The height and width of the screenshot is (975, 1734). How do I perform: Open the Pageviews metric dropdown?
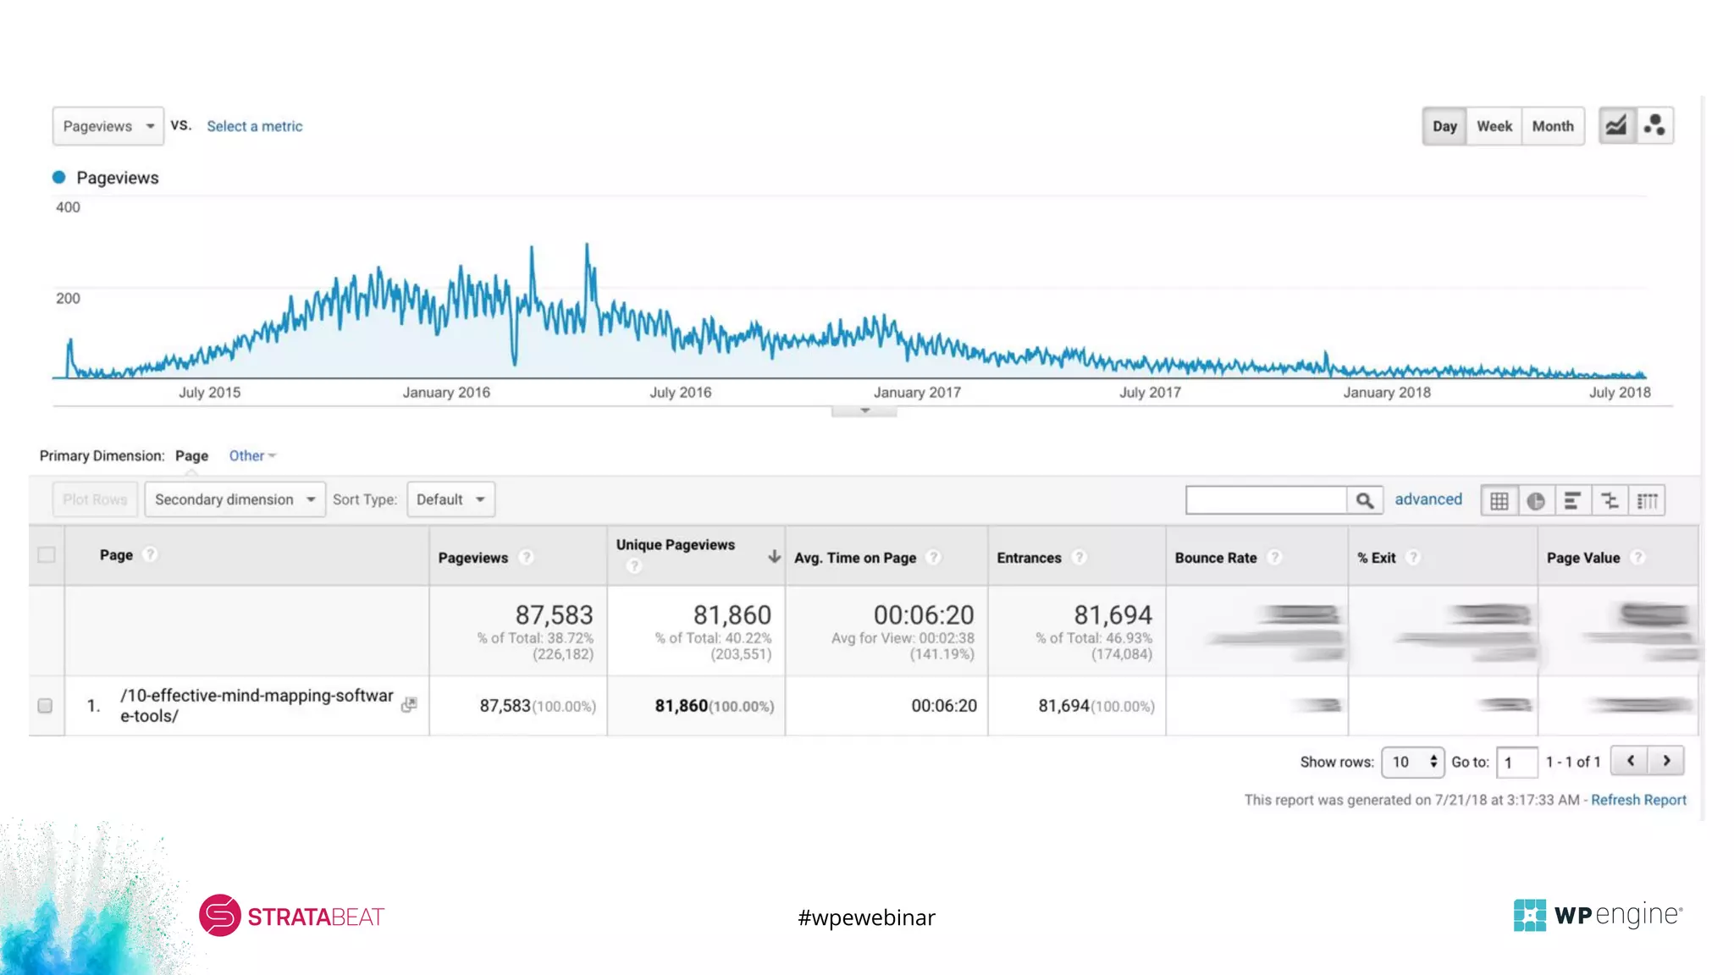click(108, 126)
